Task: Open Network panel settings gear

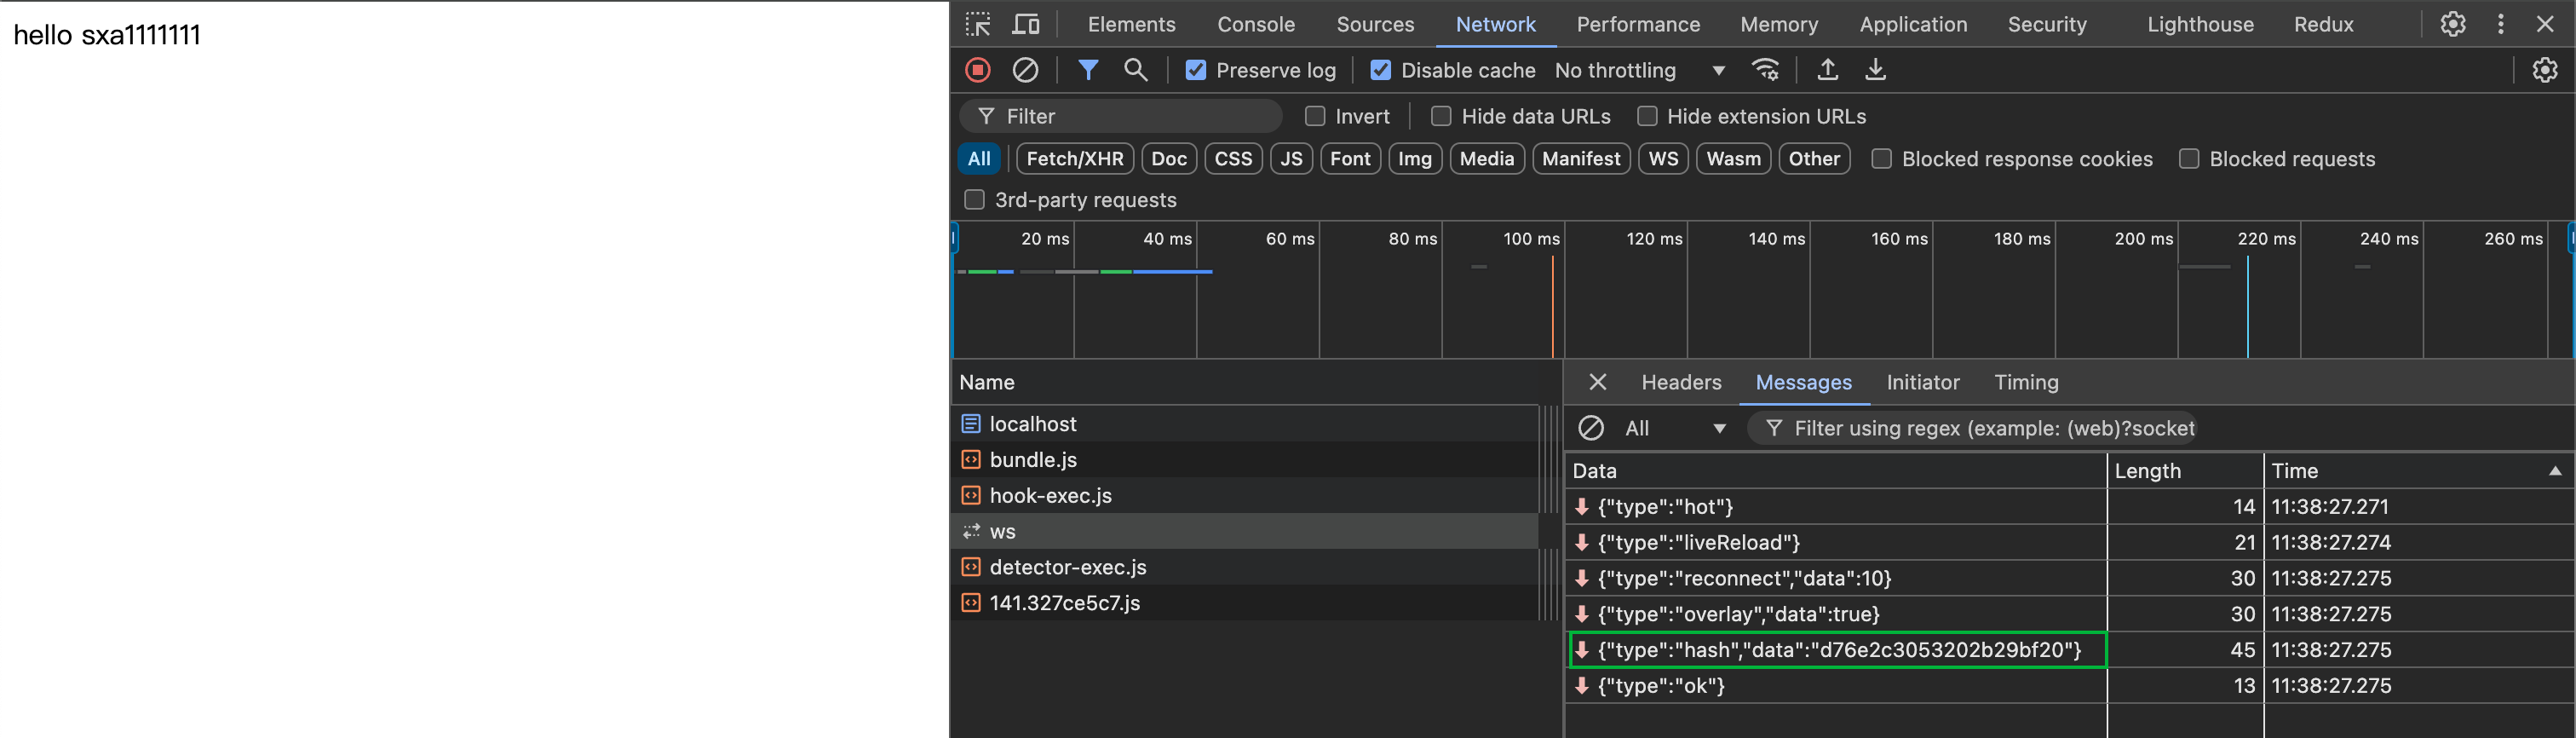Action: (x=2544, y=70)
